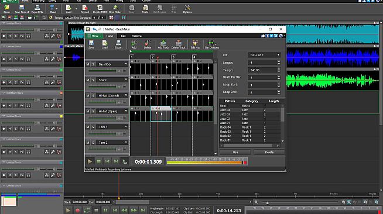Open the Options tools icon
The width and height of the screenshot is (383, 214).
point(187,9)
